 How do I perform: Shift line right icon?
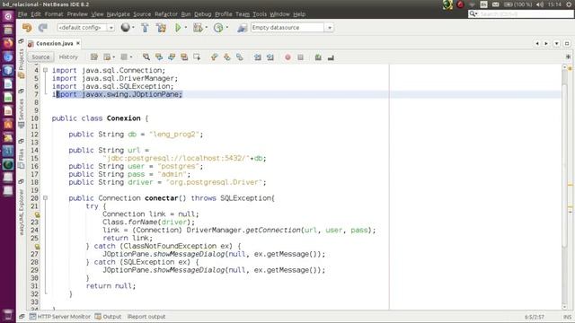270,57
